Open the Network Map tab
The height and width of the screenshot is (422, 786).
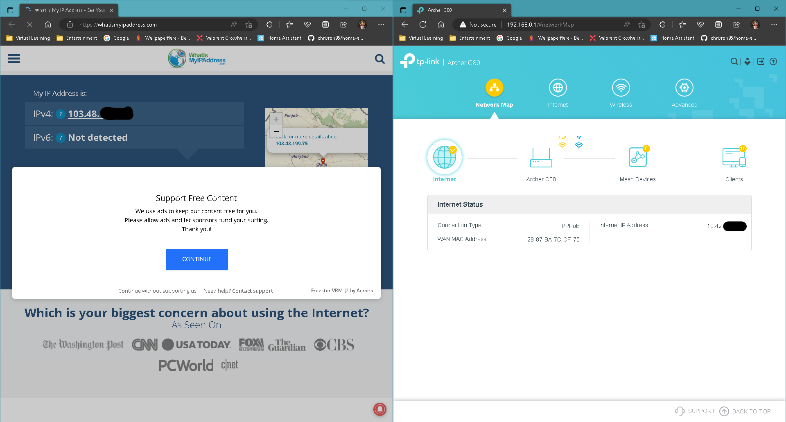tap(495, 93)
